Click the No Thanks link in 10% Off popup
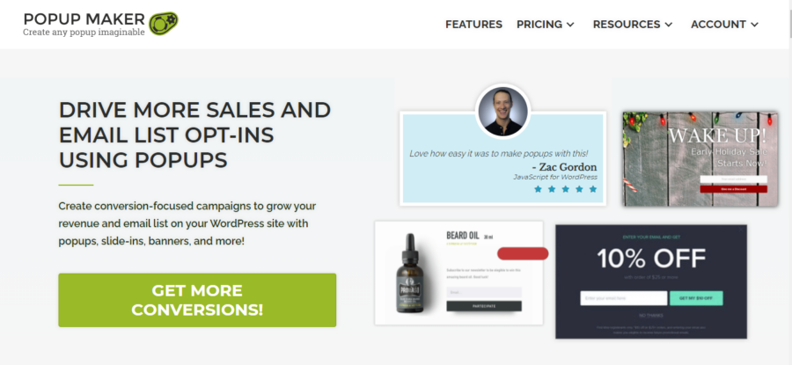 (x=651, y=316)
